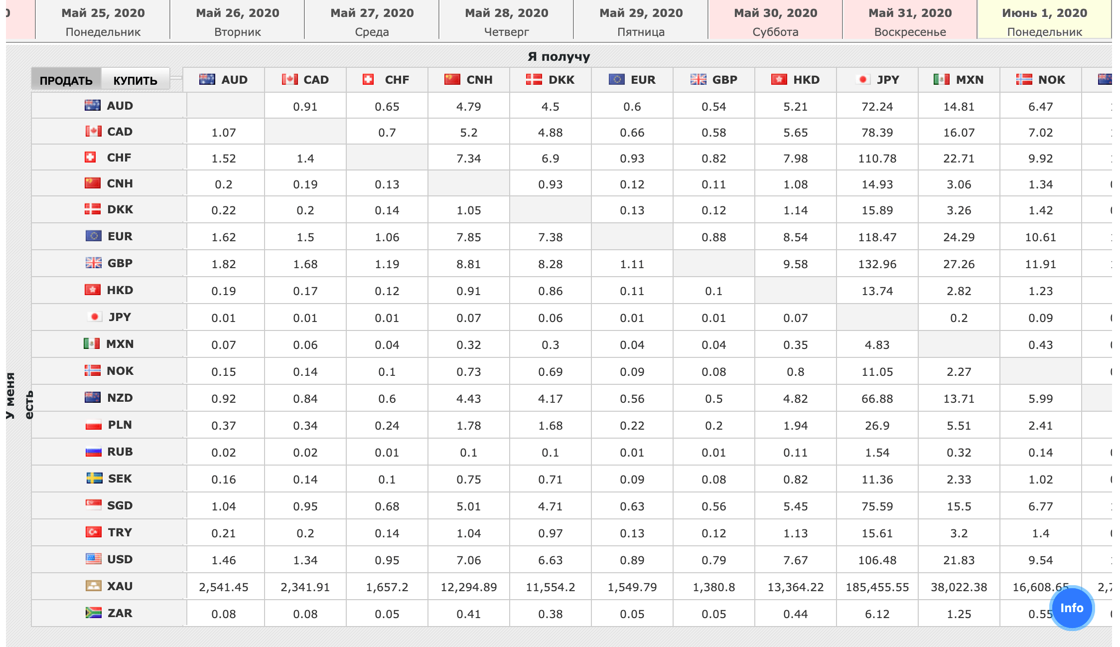Select the Май 25, 2020 date tab
The image size is (1120, 647).
[103, 21]
